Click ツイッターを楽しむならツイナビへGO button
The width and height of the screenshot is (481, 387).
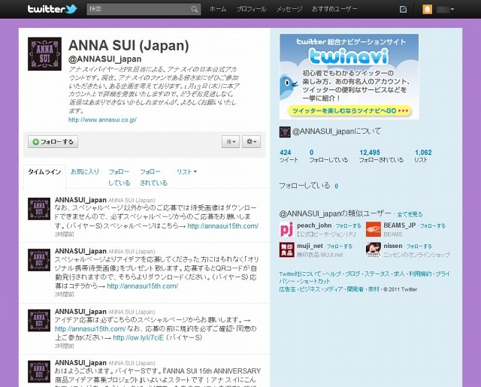pyautogui.click(x=349, y=110)
